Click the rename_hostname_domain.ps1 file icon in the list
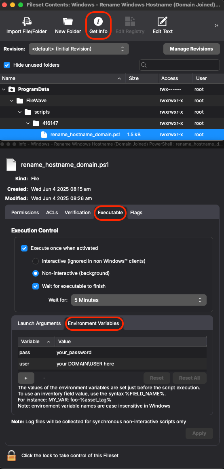Screen dimensions: 224x469 click(44, 135)
